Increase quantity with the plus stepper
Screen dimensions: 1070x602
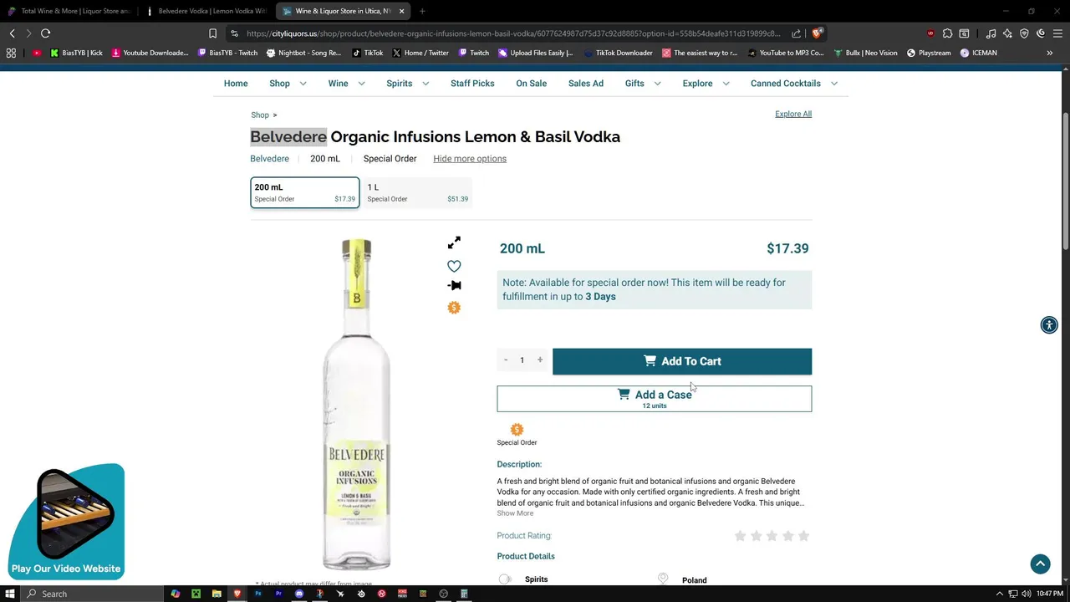coord(540,360)
